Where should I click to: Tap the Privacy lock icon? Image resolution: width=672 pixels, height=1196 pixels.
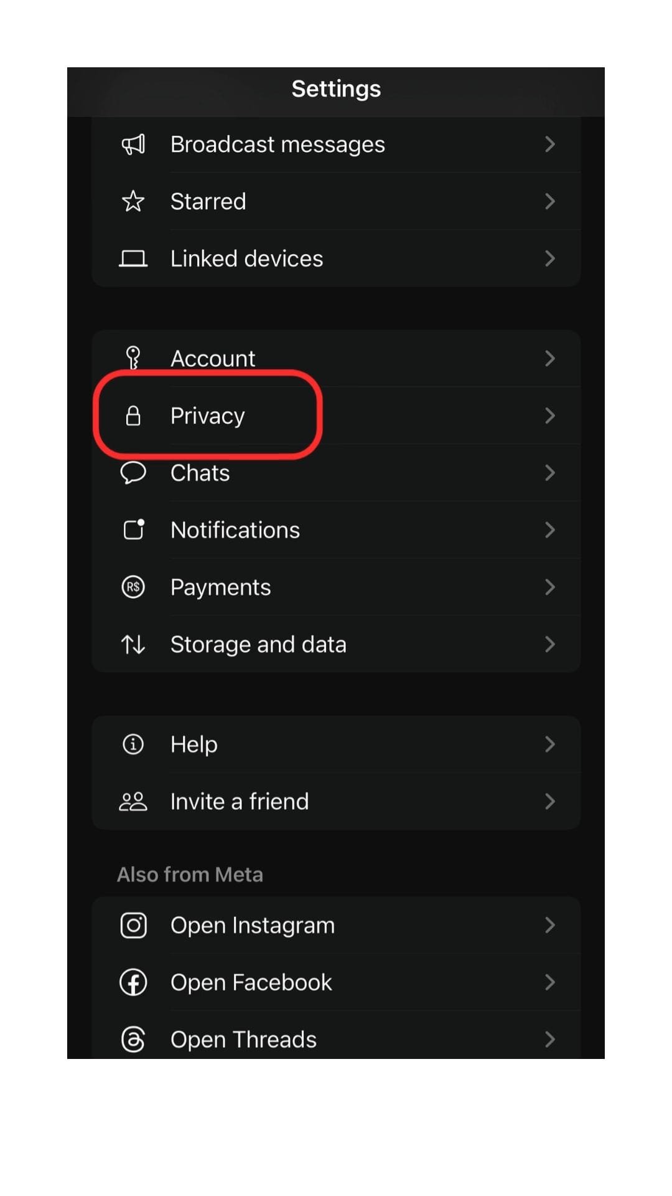tap(133, 415)
